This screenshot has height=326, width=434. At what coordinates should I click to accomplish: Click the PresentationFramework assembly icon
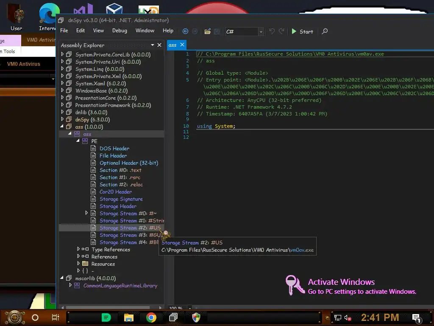click(69, 105)
